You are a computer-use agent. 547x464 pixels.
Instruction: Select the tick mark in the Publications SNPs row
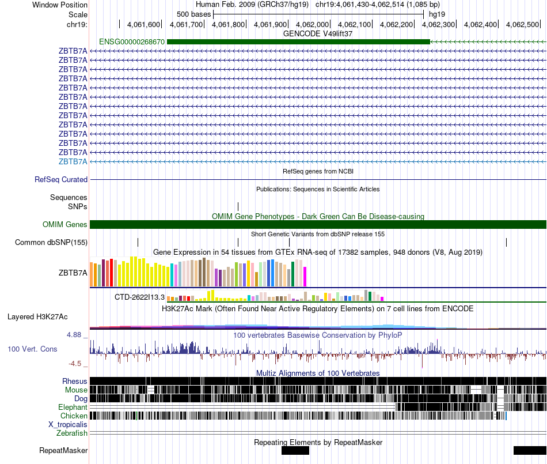click(x=238, y=206)
